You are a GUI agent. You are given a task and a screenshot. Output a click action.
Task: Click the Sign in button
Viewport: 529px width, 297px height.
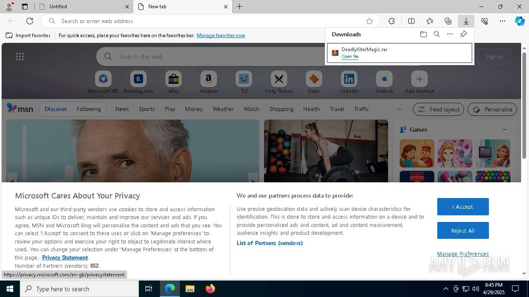click(x=494, y=57)
